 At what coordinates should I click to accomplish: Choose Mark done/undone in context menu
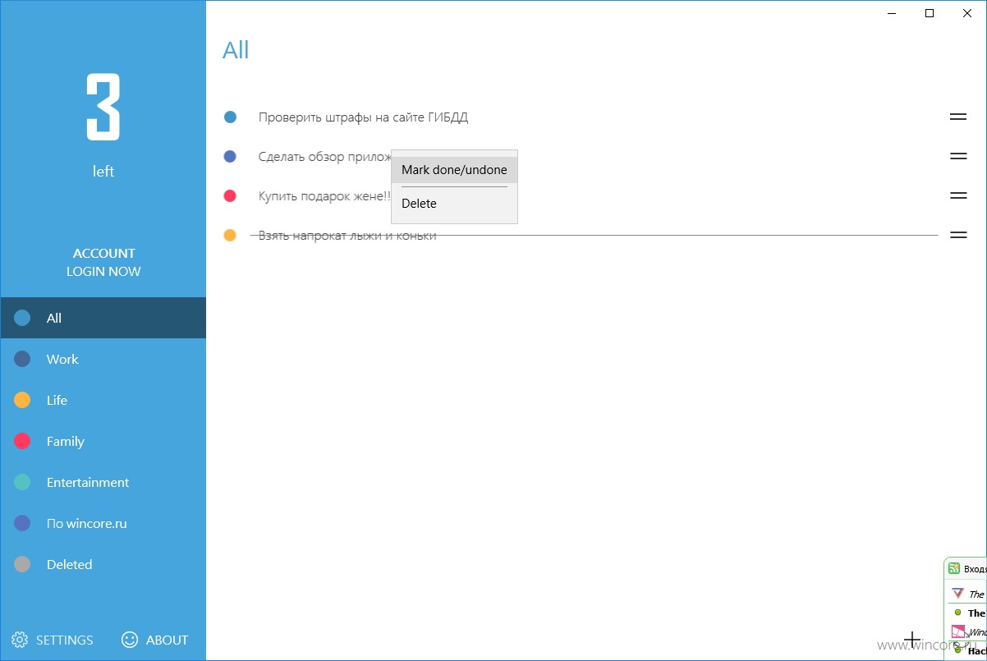(x=454, y=170)
